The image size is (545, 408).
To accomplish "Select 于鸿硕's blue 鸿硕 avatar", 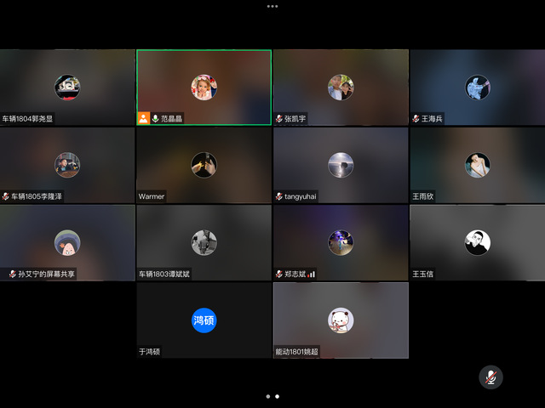I will point(204,320).
